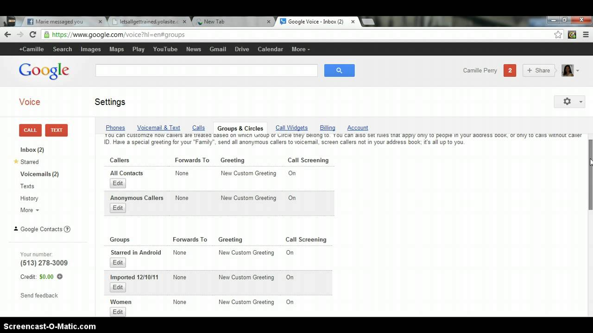Viewport: 593px width, 333px height.
Task: Click Camille Perry account name
Action: [x=480, y=70]
